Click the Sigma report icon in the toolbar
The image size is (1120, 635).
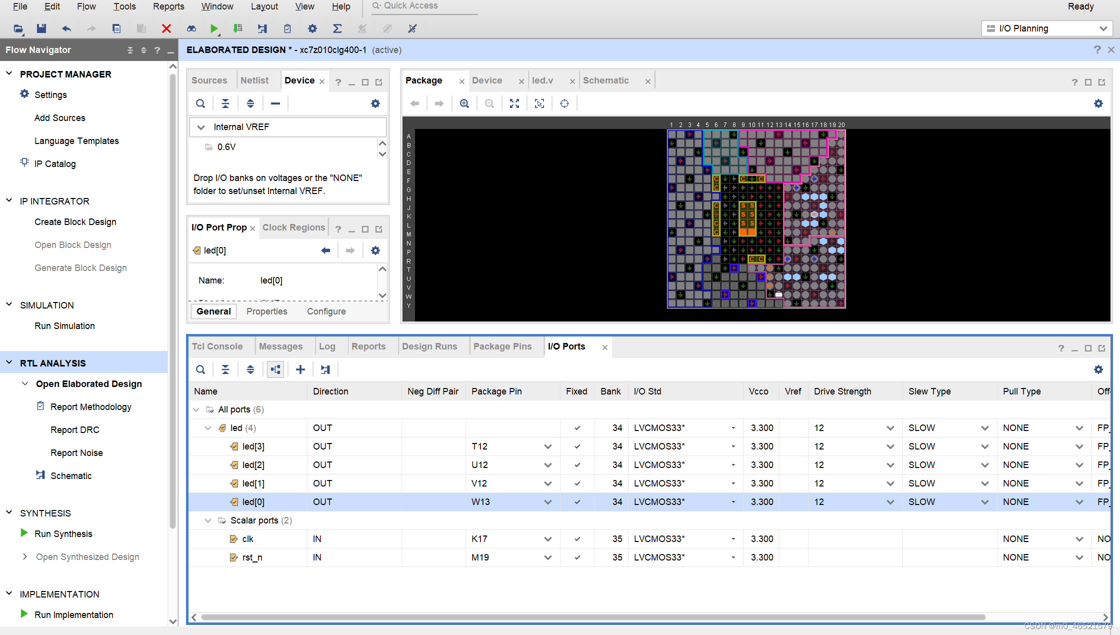pos(337,28)
